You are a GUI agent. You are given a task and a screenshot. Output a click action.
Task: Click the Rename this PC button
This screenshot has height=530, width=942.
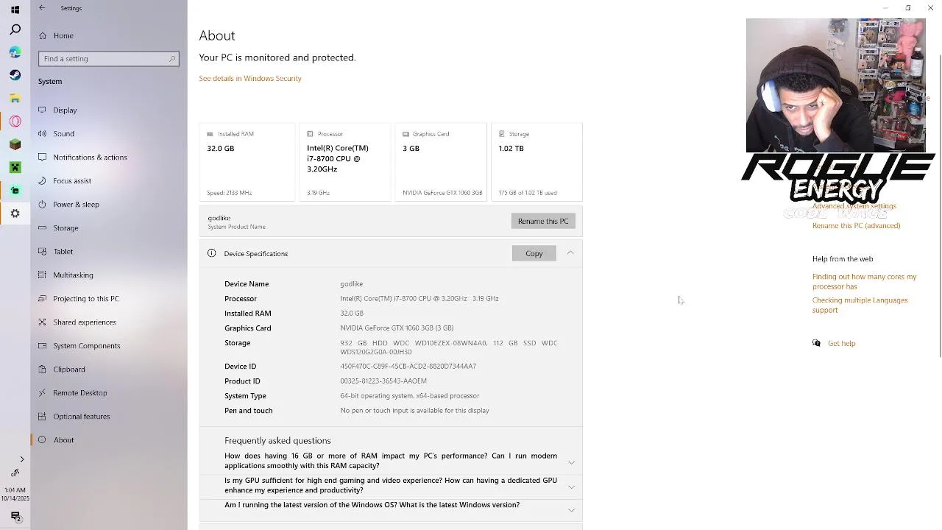[543, 221]
